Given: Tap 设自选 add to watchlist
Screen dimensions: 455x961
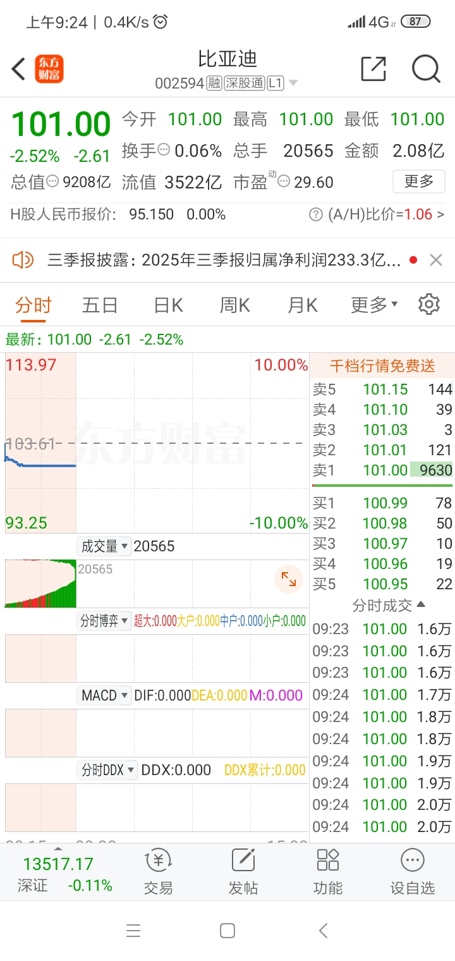Looking at the screenshot, I should (413, 872).
